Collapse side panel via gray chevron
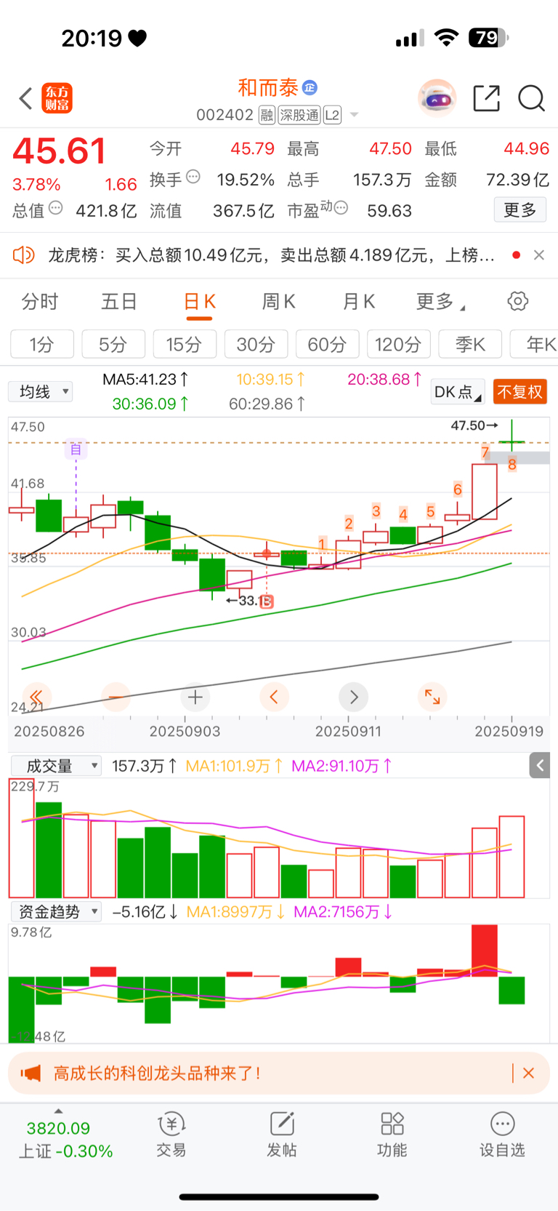The image size is (558, 1211). pos(539,765)
